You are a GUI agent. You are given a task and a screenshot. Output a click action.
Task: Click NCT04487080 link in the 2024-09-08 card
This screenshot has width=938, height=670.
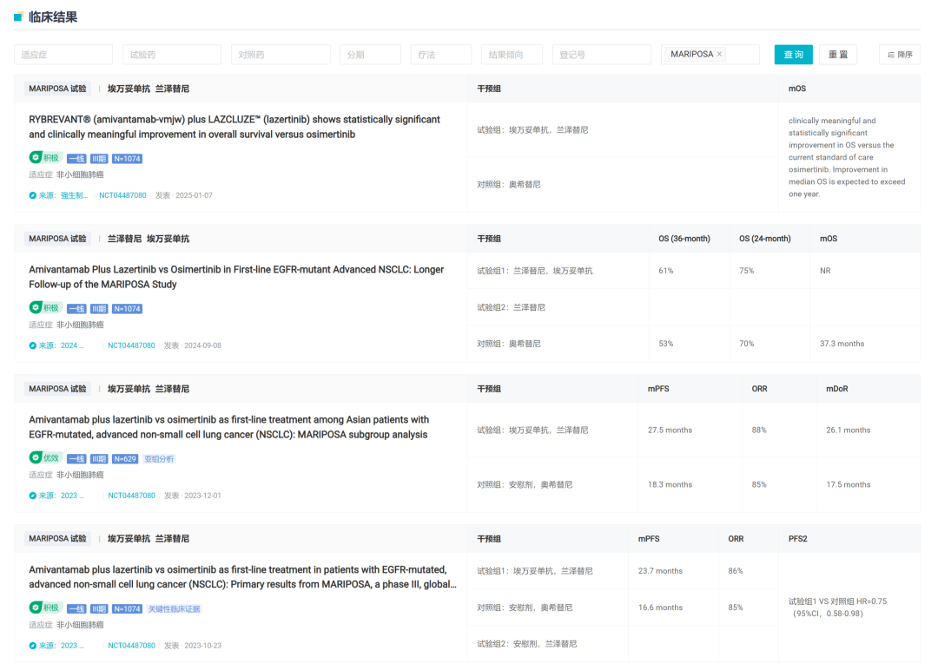pos(131,345)
